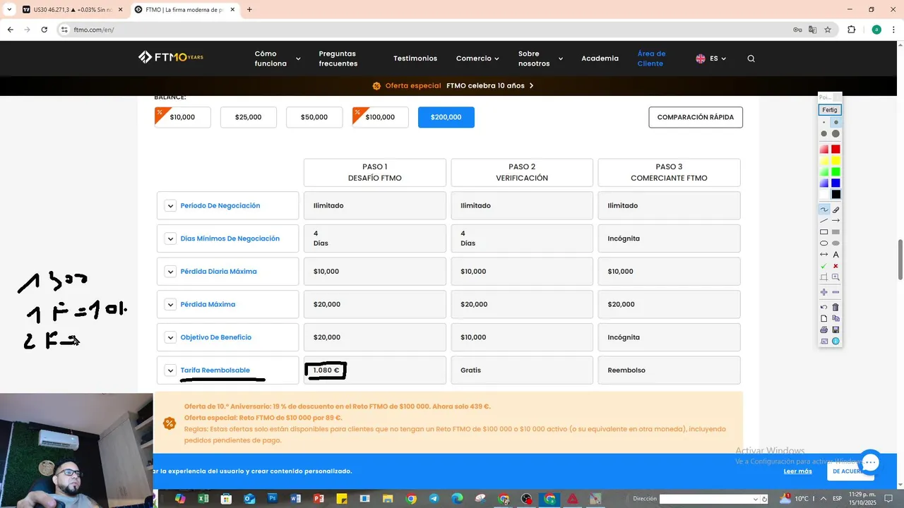Select the outlined rectangle tool
This screenshot has width=904, height=508.
tap(824, 231)
